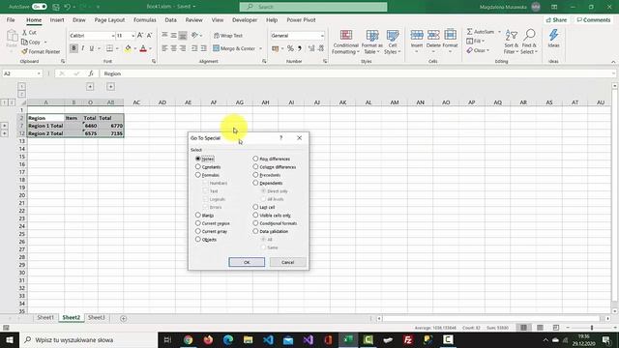Select the Notes radio button
This screenshot has width=619, height=348.
point(197,159)
